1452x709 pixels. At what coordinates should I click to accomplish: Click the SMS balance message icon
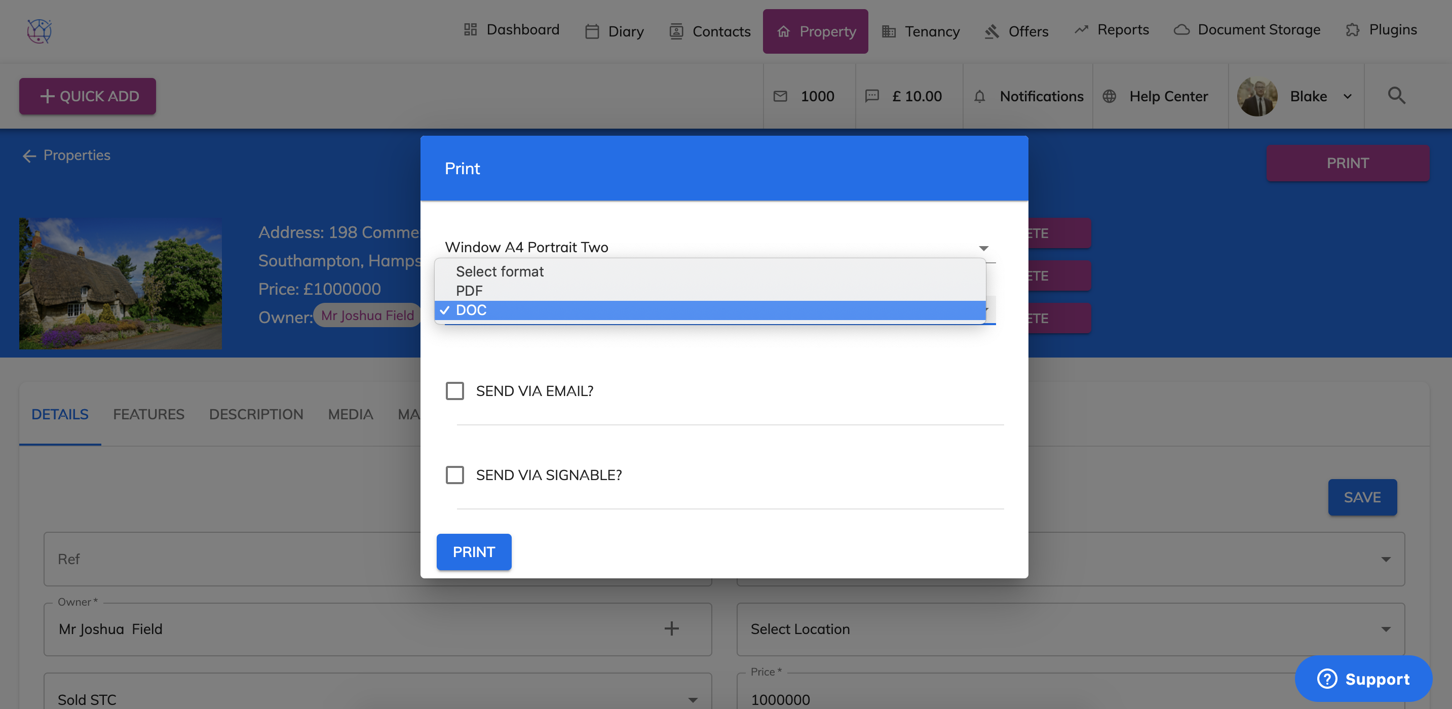tap(871, 96)
